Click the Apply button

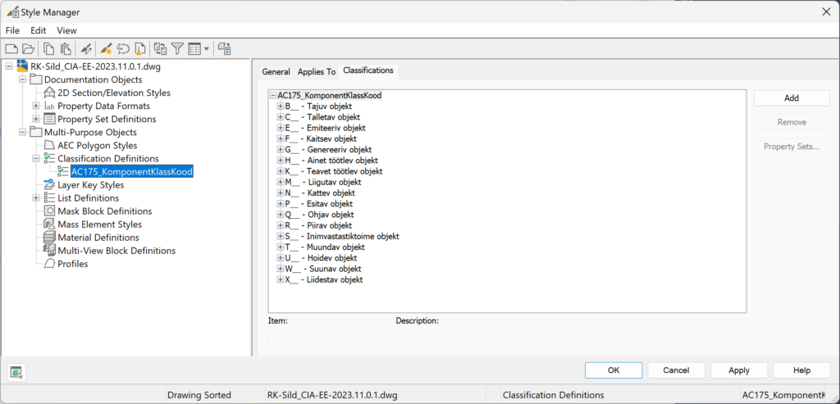tap(739, 370)
